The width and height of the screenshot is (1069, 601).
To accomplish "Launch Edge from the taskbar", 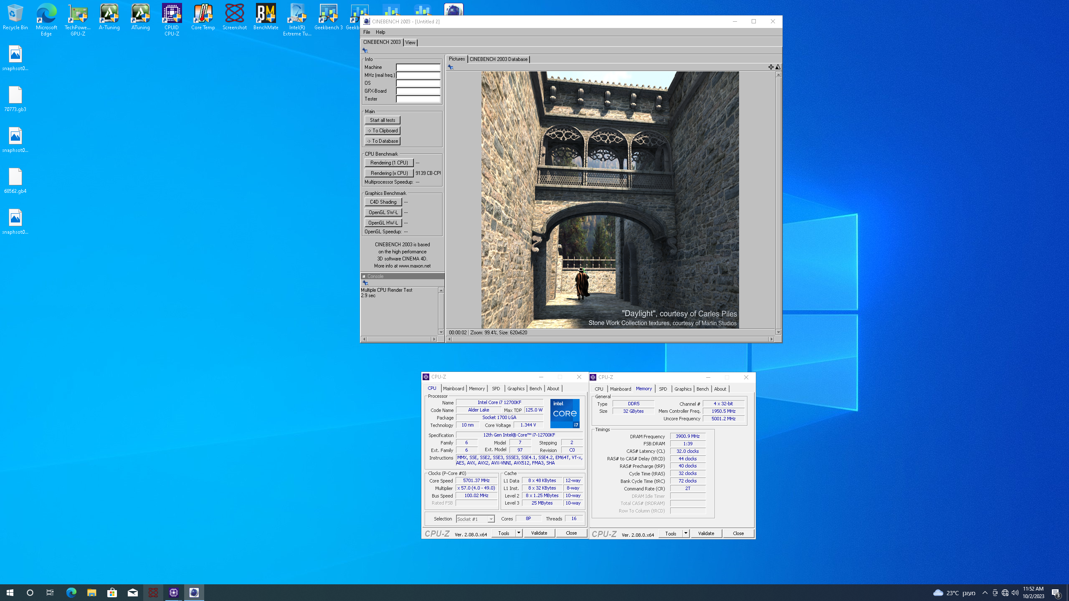I will (x=71, y=593).
